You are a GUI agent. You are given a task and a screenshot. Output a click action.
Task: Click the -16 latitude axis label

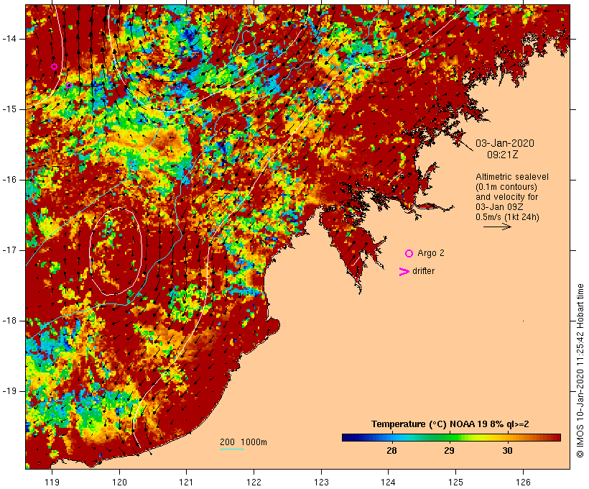click(x=9, y=180)
